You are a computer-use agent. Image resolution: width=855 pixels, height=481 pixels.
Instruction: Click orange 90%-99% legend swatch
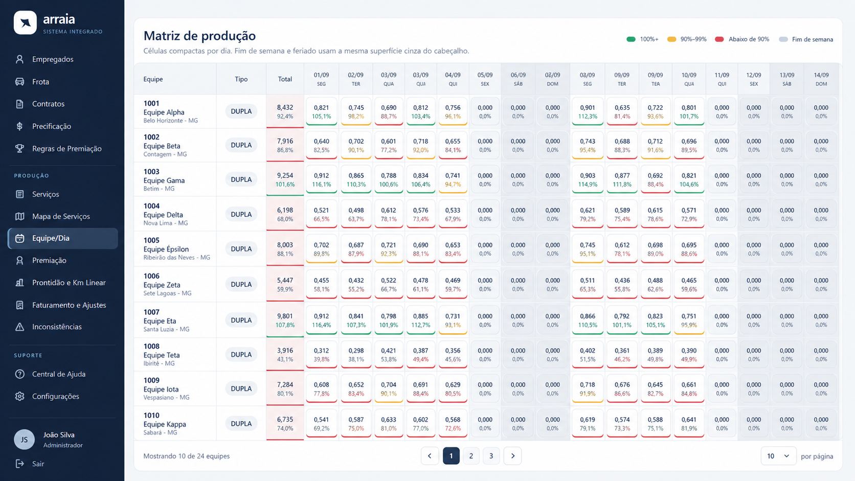tap(671, 39)
